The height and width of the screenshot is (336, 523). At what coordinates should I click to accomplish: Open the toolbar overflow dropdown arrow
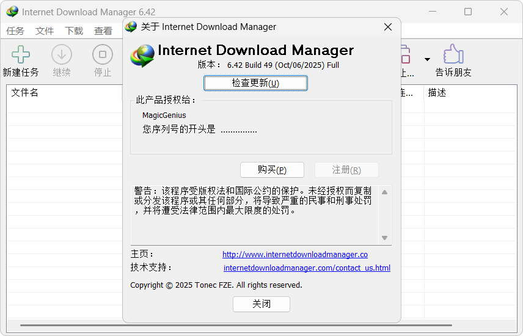coord(427,59)
